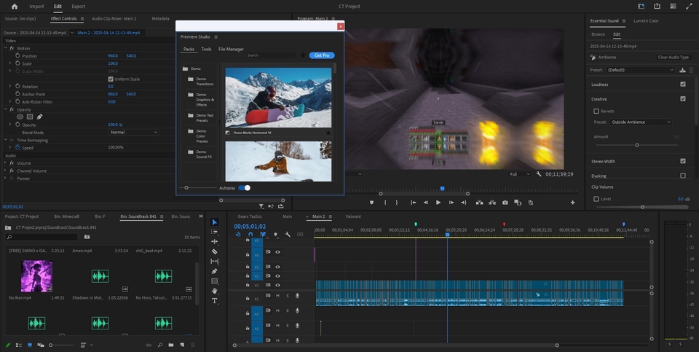Viewport: 699px width, 352px height.
Task: Click the Clear Audio Type button
Action: click(x=673, y=58)
